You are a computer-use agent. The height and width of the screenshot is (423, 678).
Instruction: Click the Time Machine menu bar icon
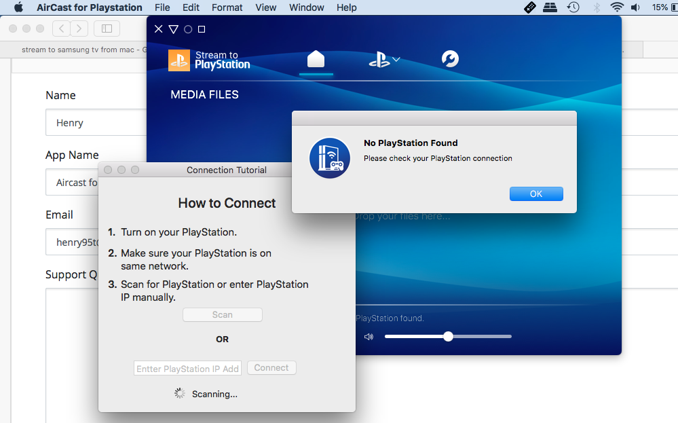573,7
